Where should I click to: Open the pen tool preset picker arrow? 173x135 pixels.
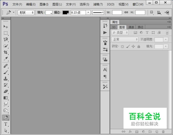click(13, 12)
